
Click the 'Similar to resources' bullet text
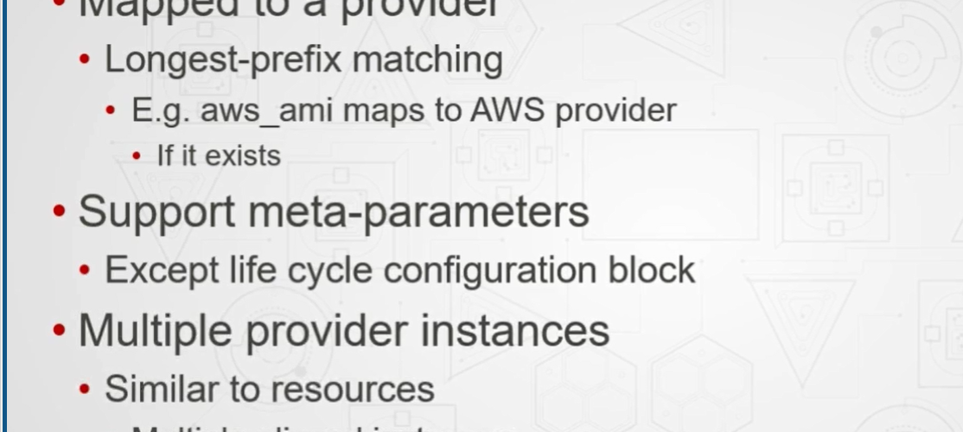pyautogui.click(x=270, y=389)
